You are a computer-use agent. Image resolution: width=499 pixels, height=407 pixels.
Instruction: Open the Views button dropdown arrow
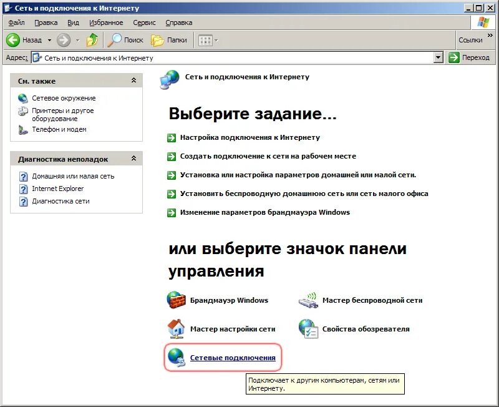click(216, 41)
